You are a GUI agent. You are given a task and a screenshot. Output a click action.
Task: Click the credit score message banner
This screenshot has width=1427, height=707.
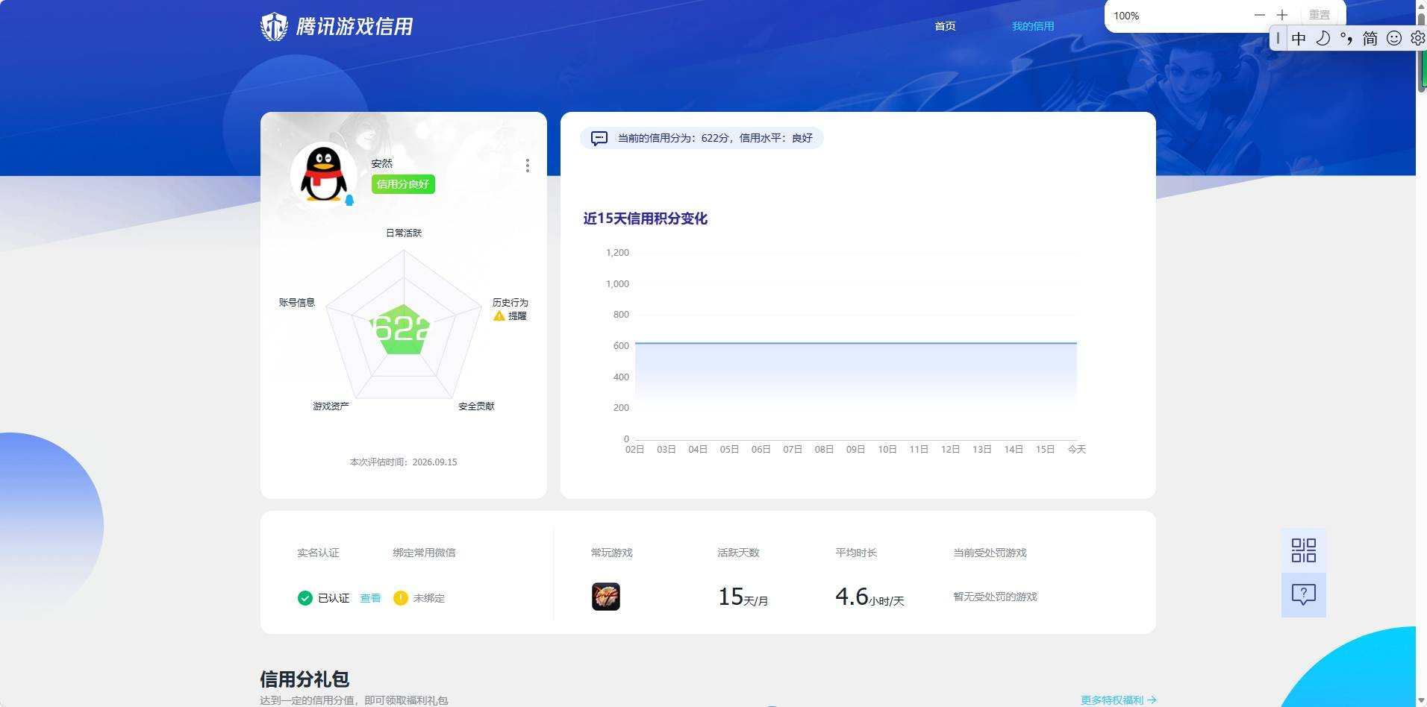pos(702,138)
